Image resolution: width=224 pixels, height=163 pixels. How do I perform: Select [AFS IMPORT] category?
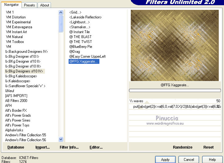(16, 96)
